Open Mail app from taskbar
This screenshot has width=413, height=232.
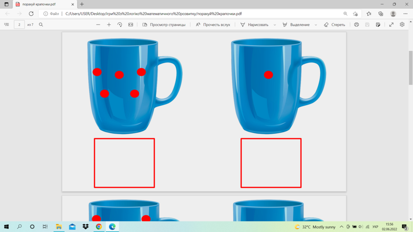tap(72, 226)
